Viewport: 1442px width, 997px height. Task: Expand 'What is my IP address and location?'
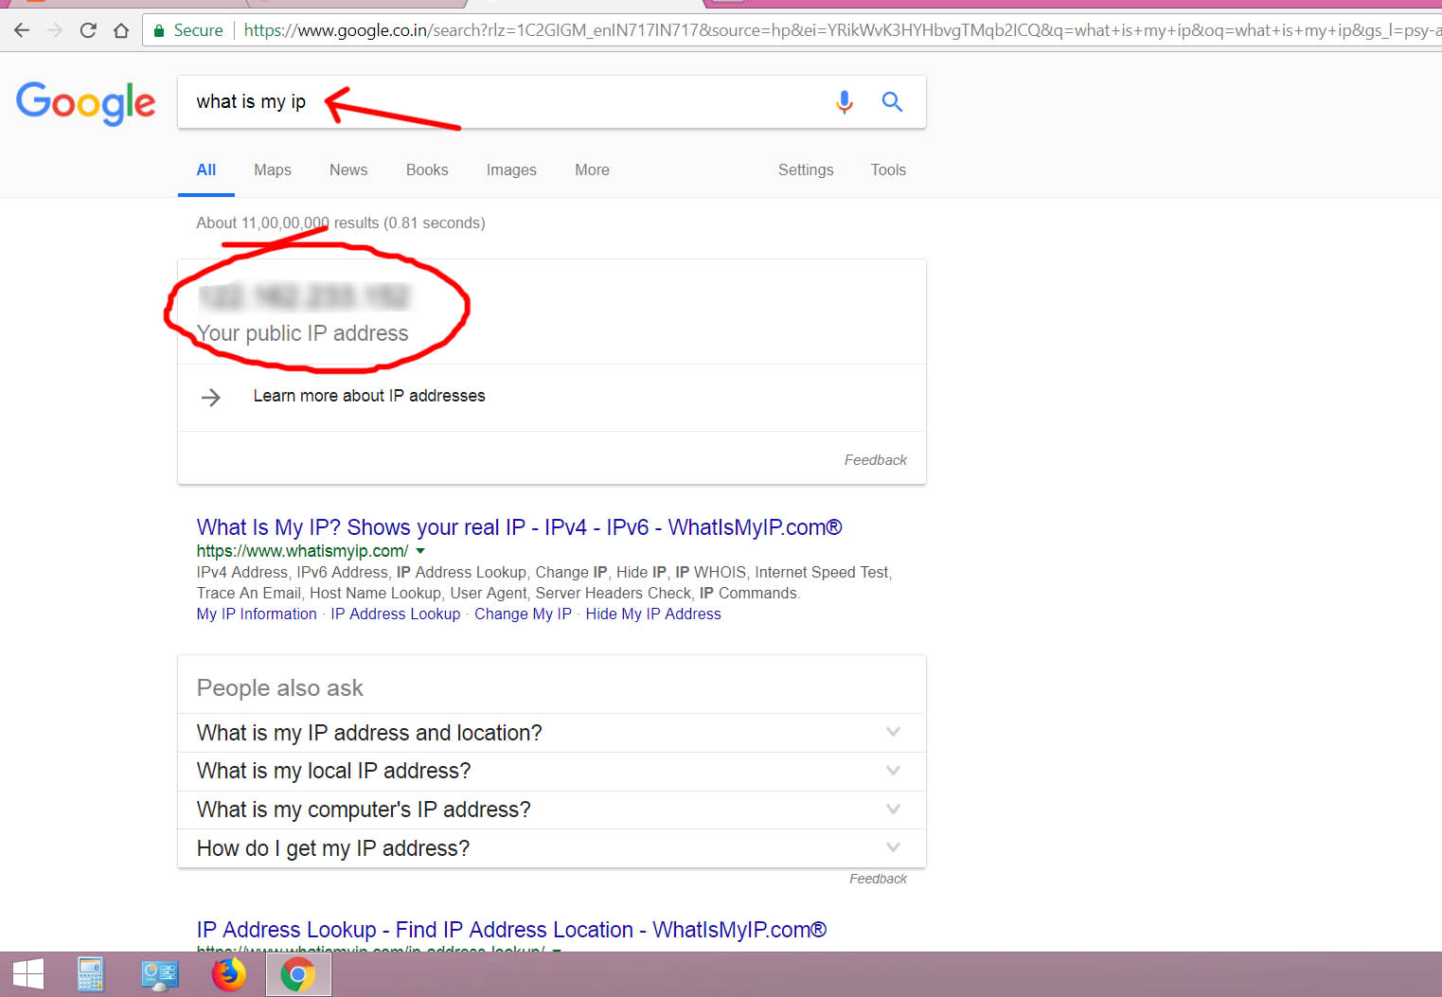click(551, 733)
